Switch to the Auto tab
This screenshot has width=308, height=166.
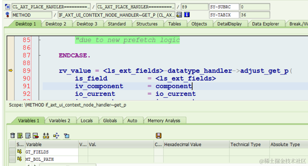coord(132,121)
